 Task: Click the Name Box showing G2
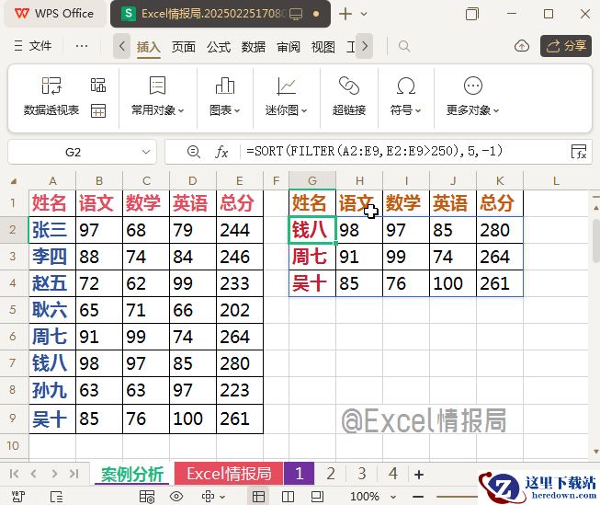click(74, 152)
